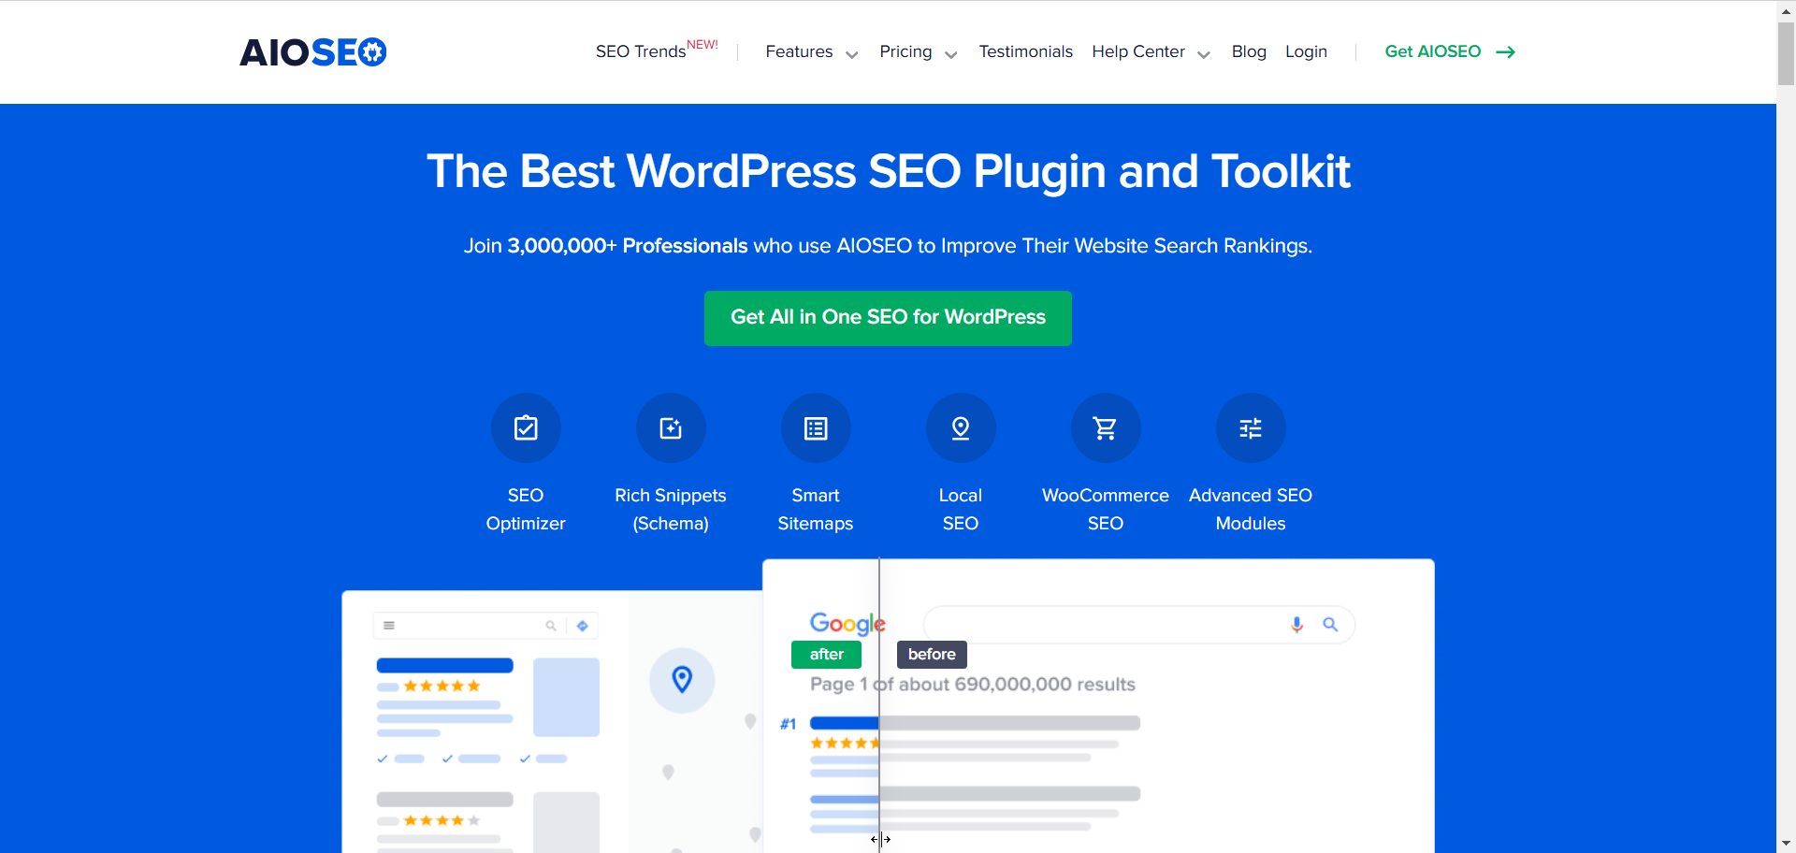
Task: Click the Login link
Action: pos(1306,51)
